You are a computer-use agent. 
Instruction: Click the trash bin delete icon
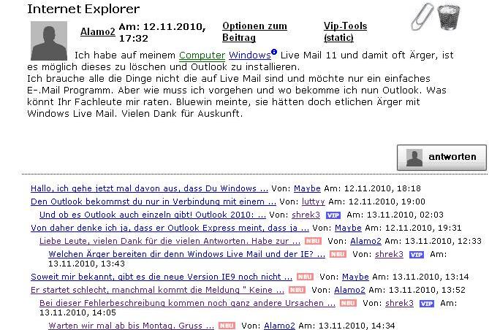[449, 18]
